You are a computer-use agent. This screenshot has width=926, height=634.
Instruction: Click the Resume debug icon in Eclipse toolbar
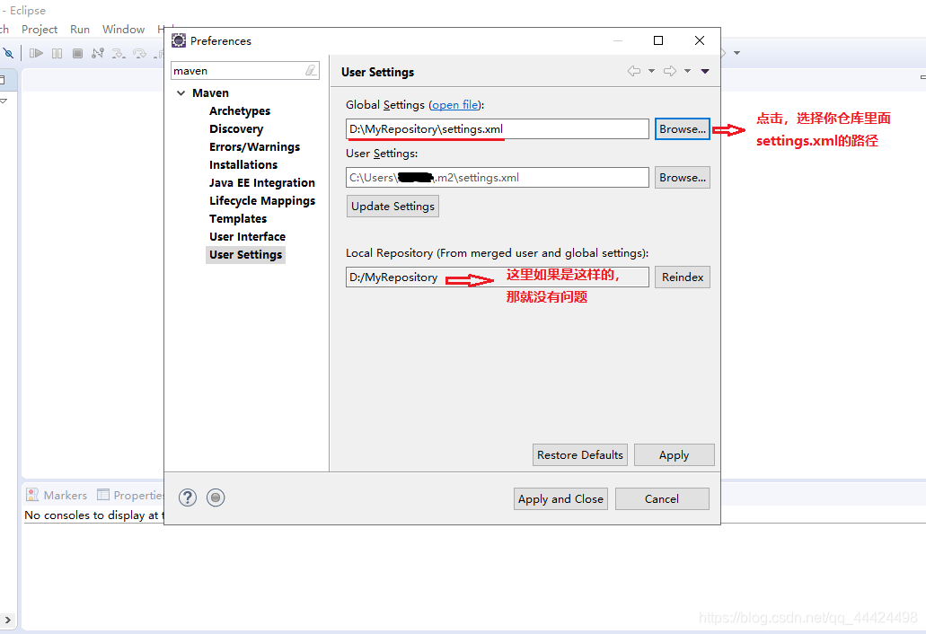tap(36, 53)
